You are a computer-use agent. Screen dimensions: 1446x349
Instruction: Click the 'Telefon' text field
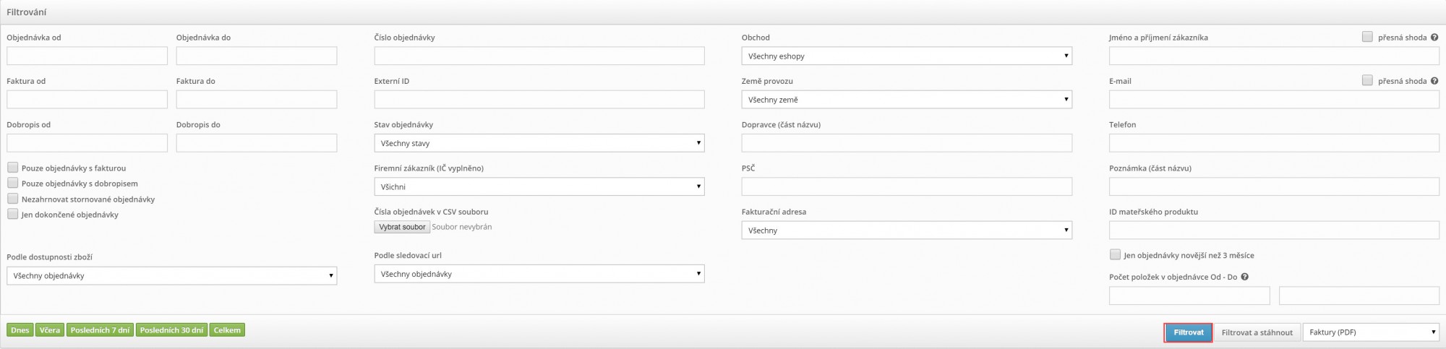pos(1274,143)
